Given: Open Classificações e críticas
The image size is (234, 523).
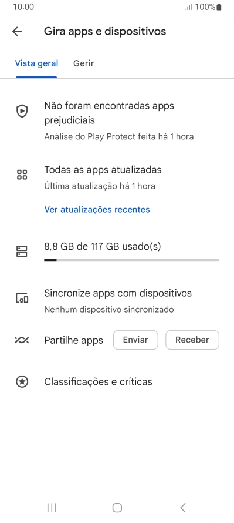Looking at the screenshot, I should pyautogui.click(x=98, y=381).
